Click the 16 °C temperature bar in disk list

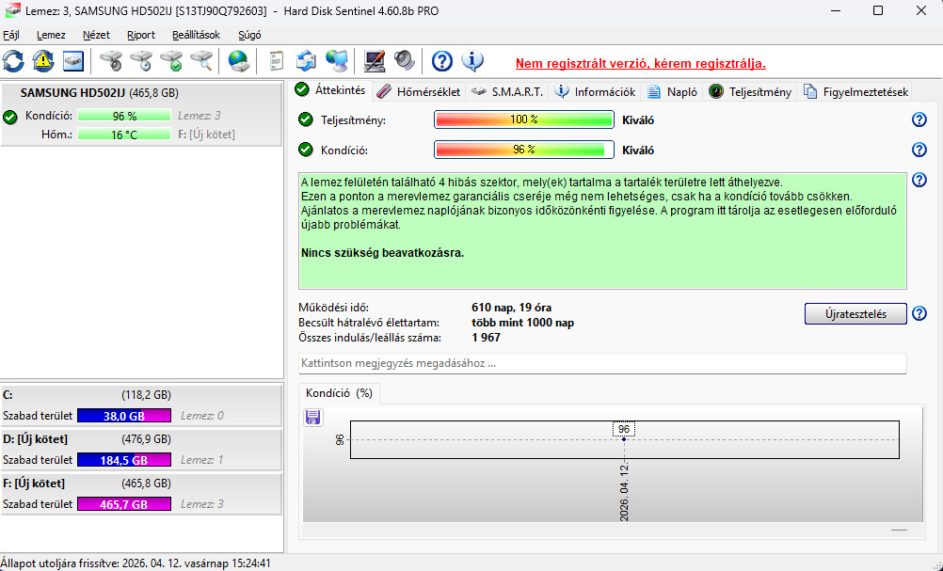click(x=124, y=135)
